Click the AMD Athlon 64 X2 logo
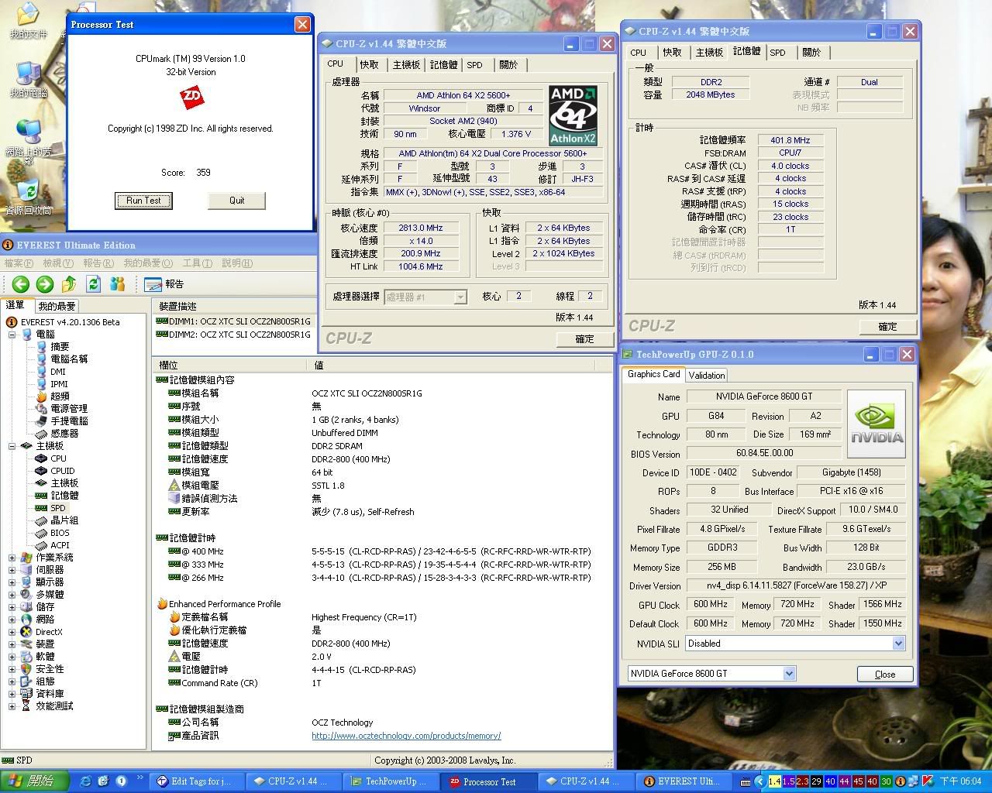 [573, 115]
